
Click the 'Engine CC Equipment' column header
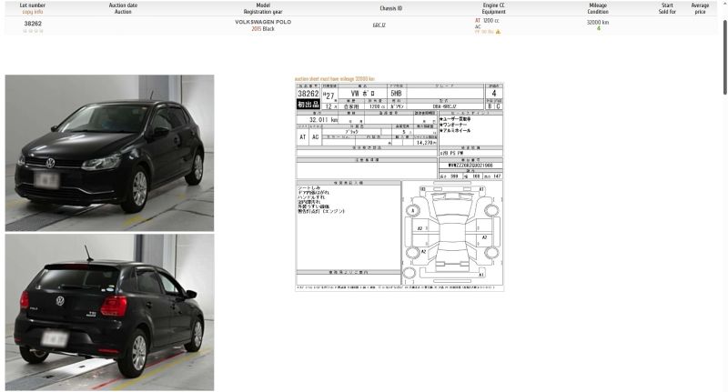click(x=493, y=8)
